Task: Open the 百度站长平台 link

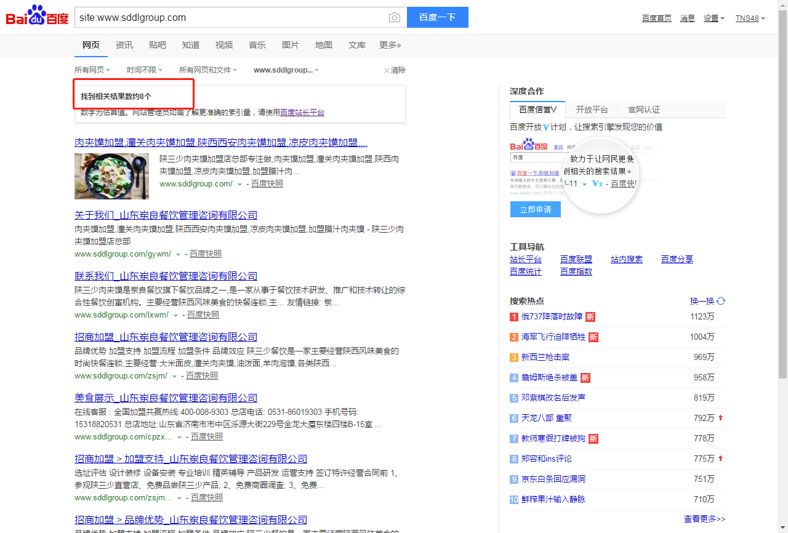Action: (x=302, y=113)
